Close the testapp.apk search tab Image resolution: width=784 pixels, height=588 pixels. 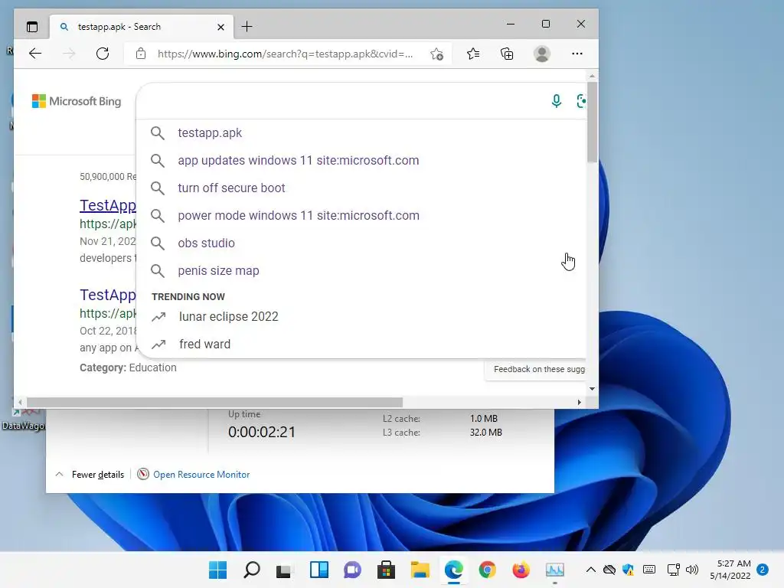pos(220,27)
